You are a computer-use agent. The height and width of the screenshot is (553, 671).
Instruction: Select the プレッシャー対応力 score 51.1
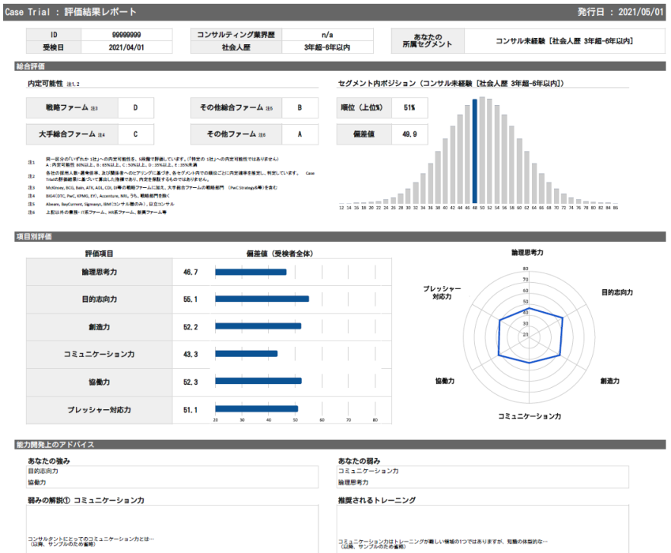click(190, 409)
